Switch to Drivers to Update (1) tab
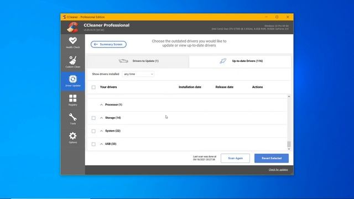Viewport: 354px width, 199px height. tap(138, 61)
